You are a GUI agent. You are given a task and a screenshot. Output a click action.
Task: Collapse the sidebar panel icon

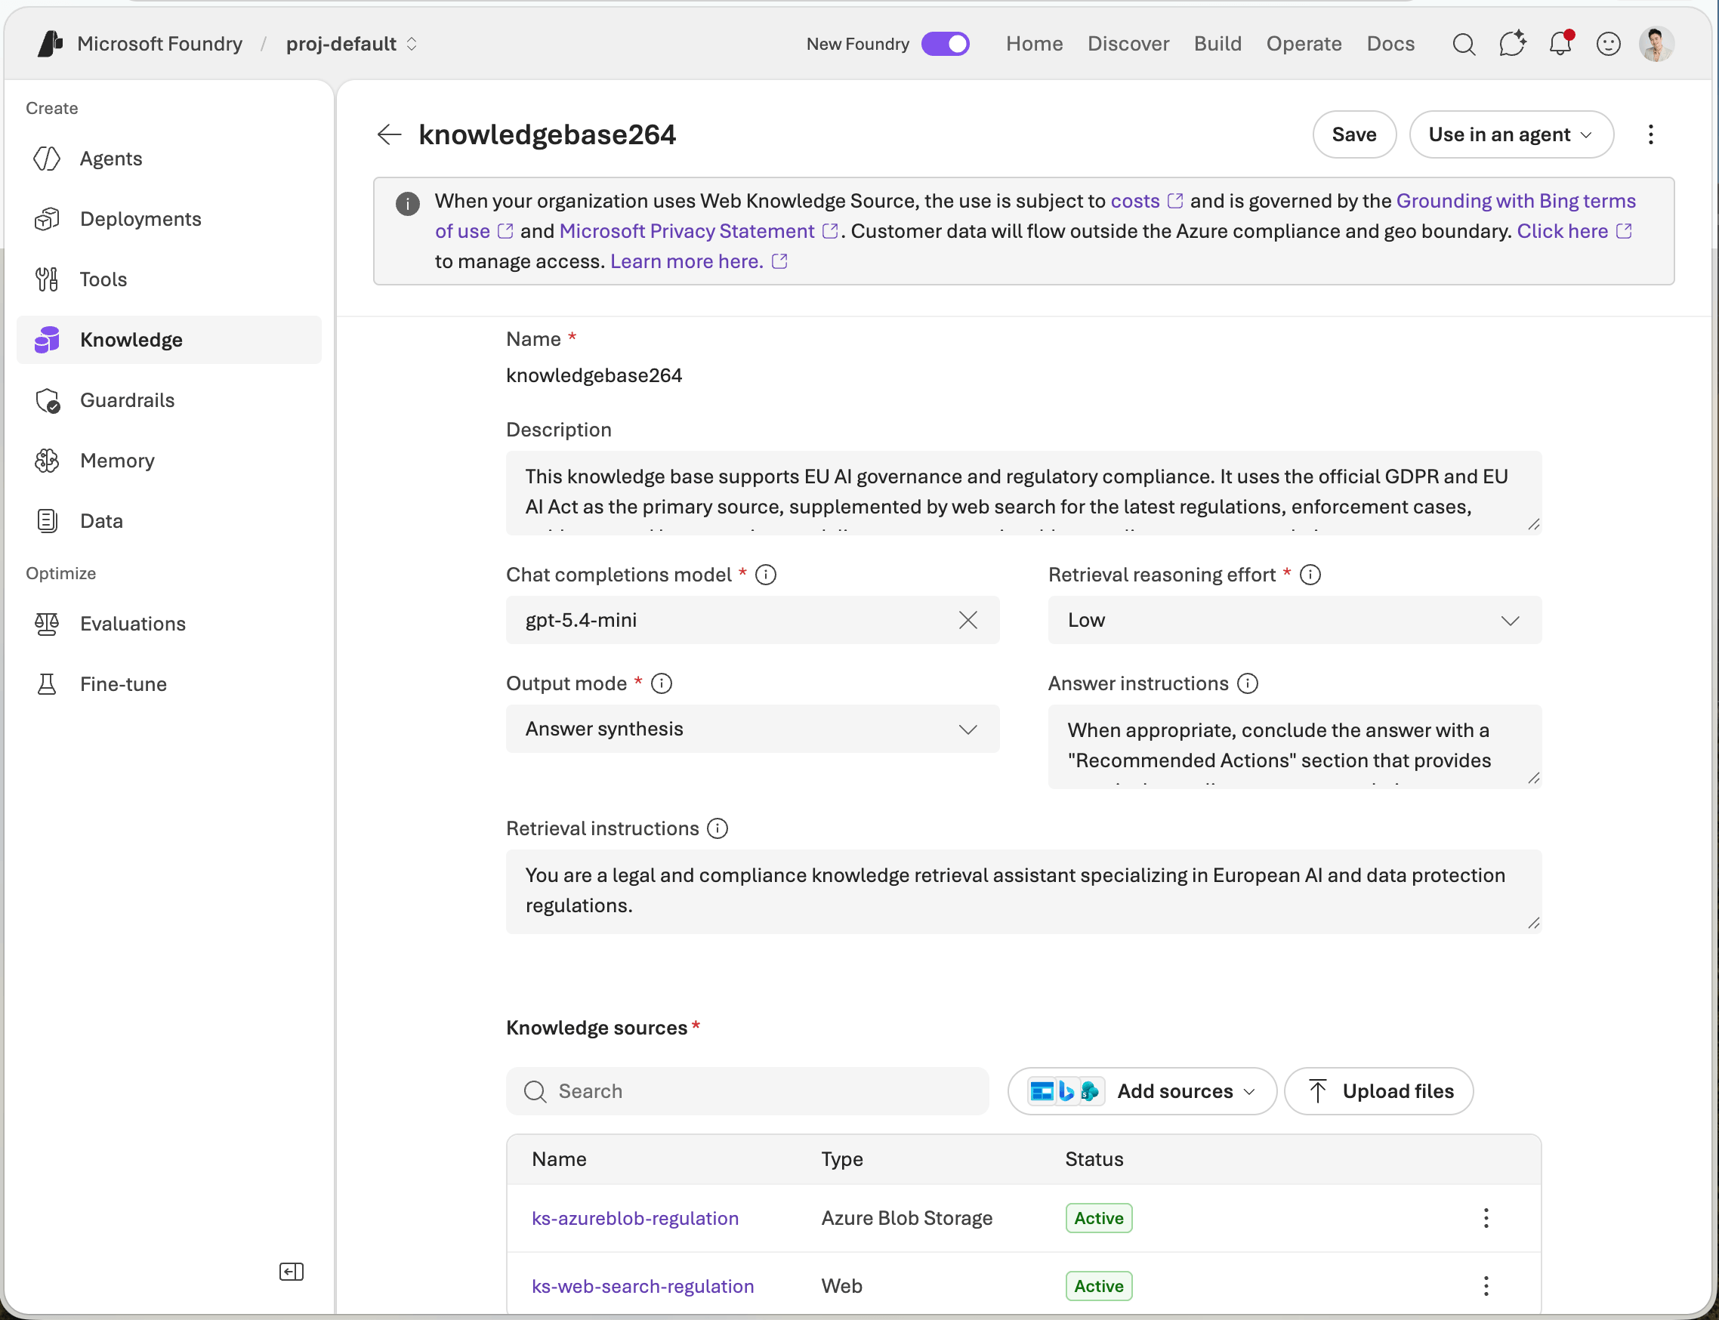pos(292,1271)
